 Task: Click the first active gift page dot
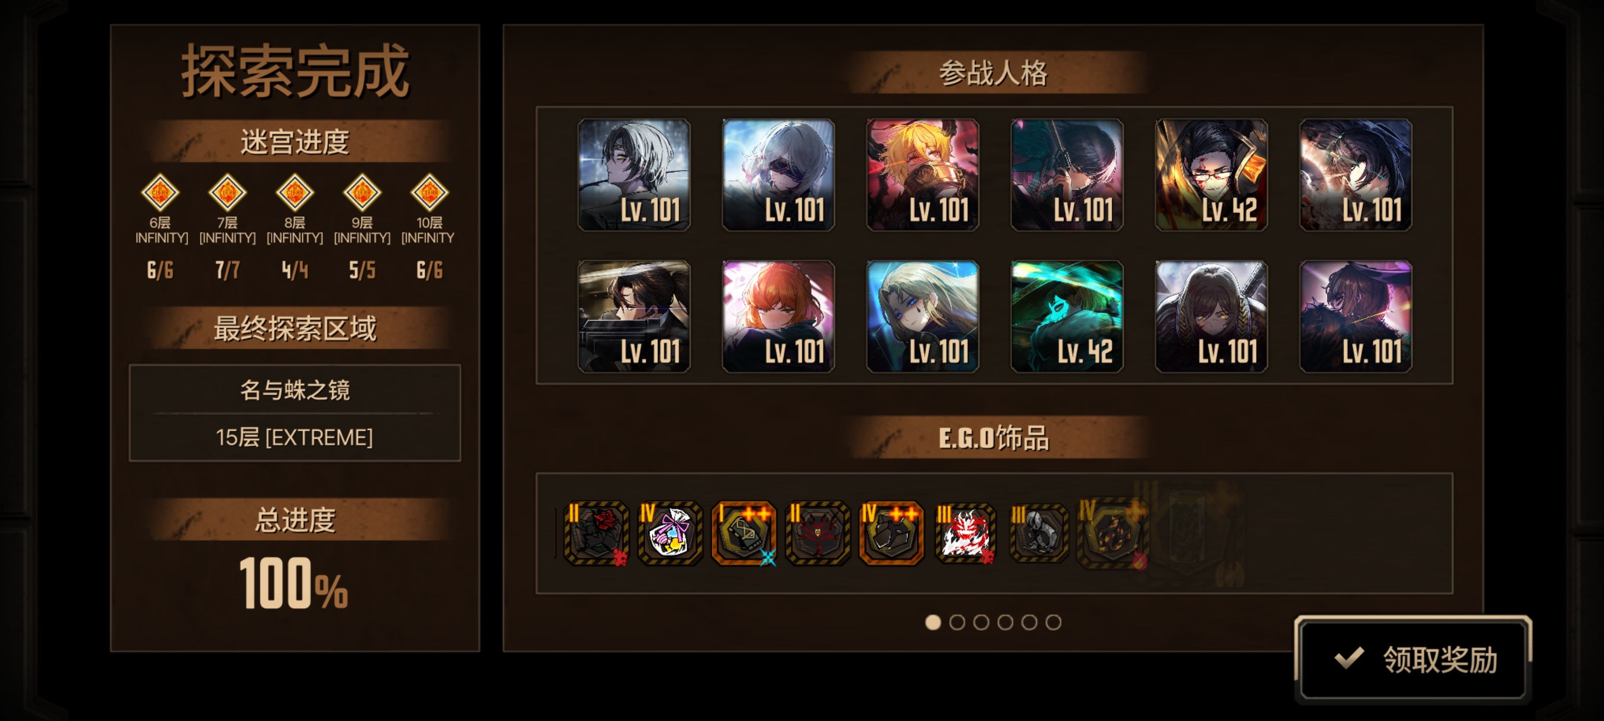click(x=933, y=622)
